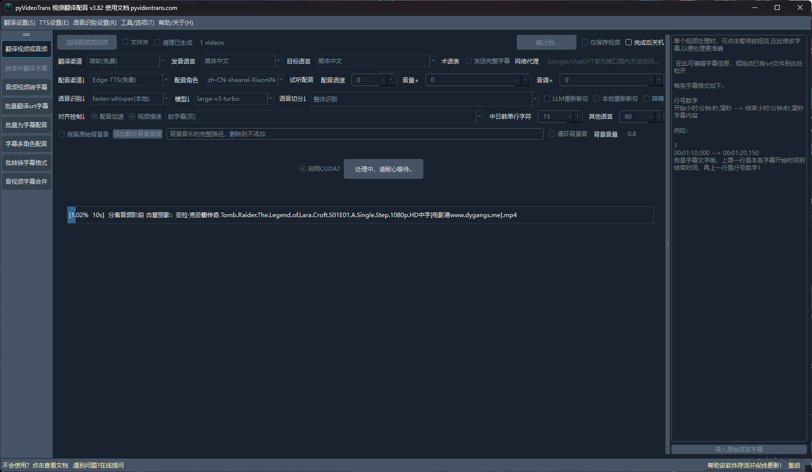Switch to the 字幕多角色配音 sidebar tab

coord(26,144)
